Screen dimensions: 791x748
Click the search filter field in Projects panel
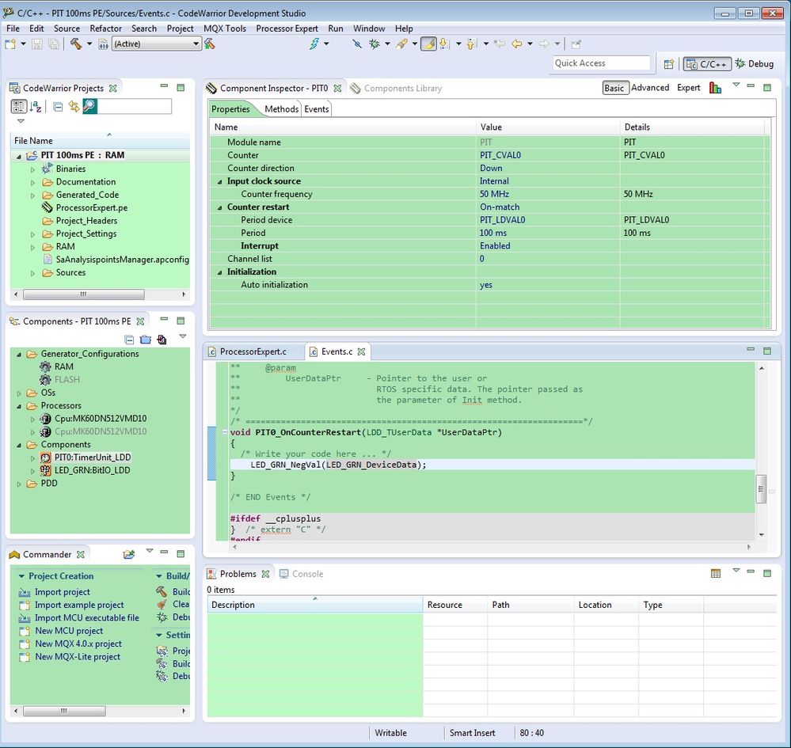pos(134,106)
